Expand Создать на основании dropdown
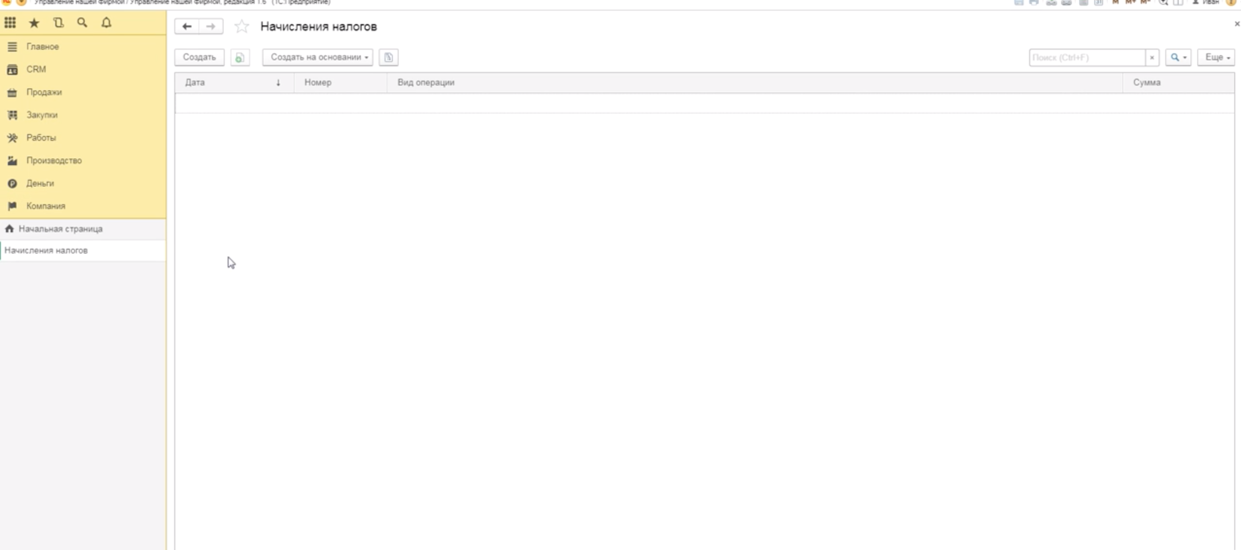The image size is (1241, 550). click(x=318, y=57)
